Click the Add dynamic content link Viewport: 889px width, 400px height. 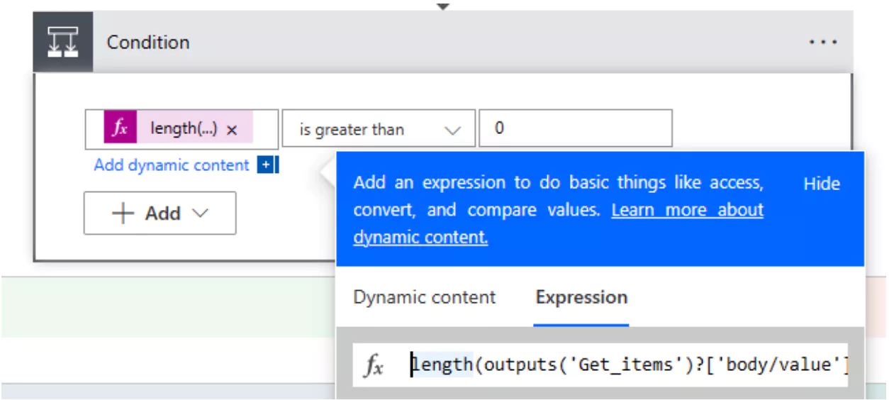(x=172, y=165)
